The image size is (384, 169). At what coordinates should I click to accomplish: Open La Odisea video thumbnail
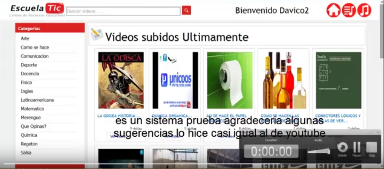(x=121, y=80)
